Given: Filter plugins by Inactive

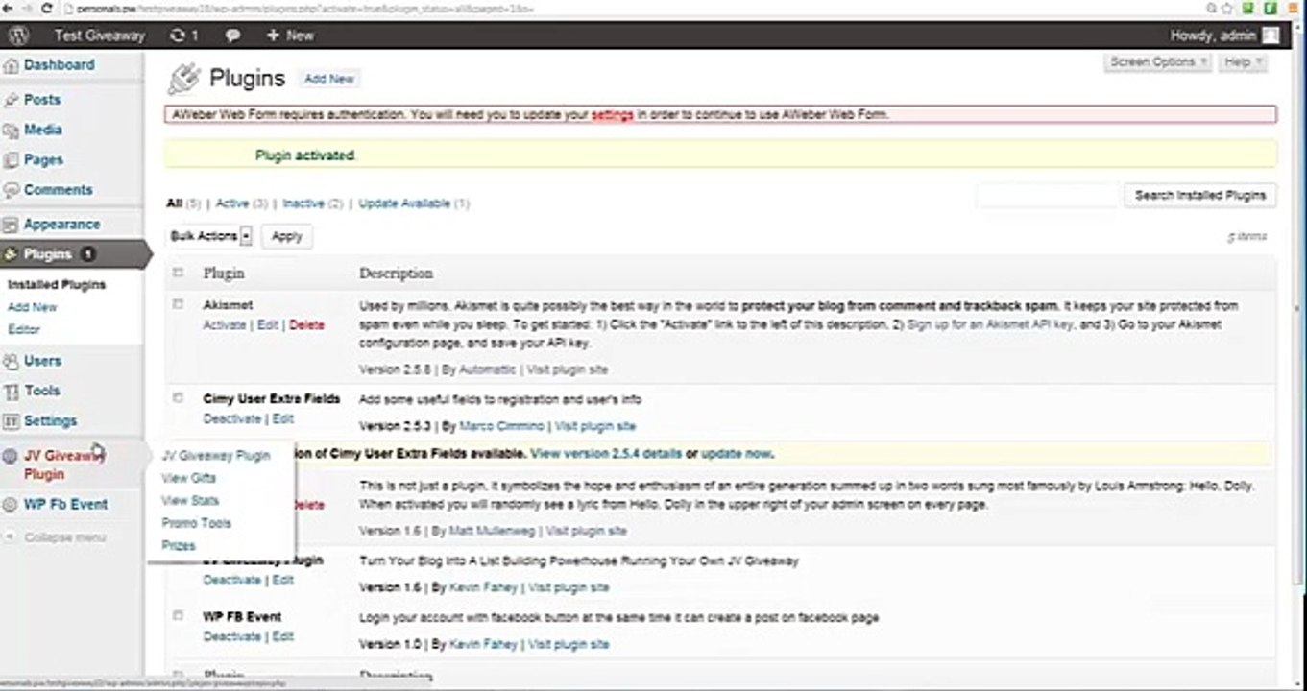Looking at the screenshot, I should (x=303, y=203).
